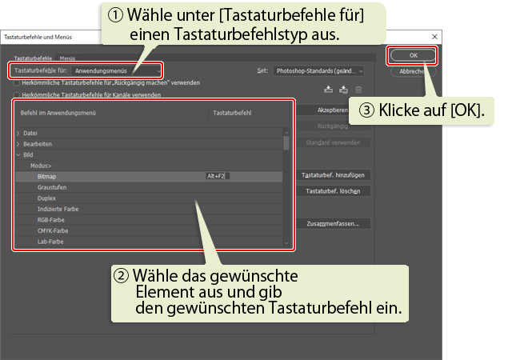Switch to the Menüs tab

(x=67, y=58)
